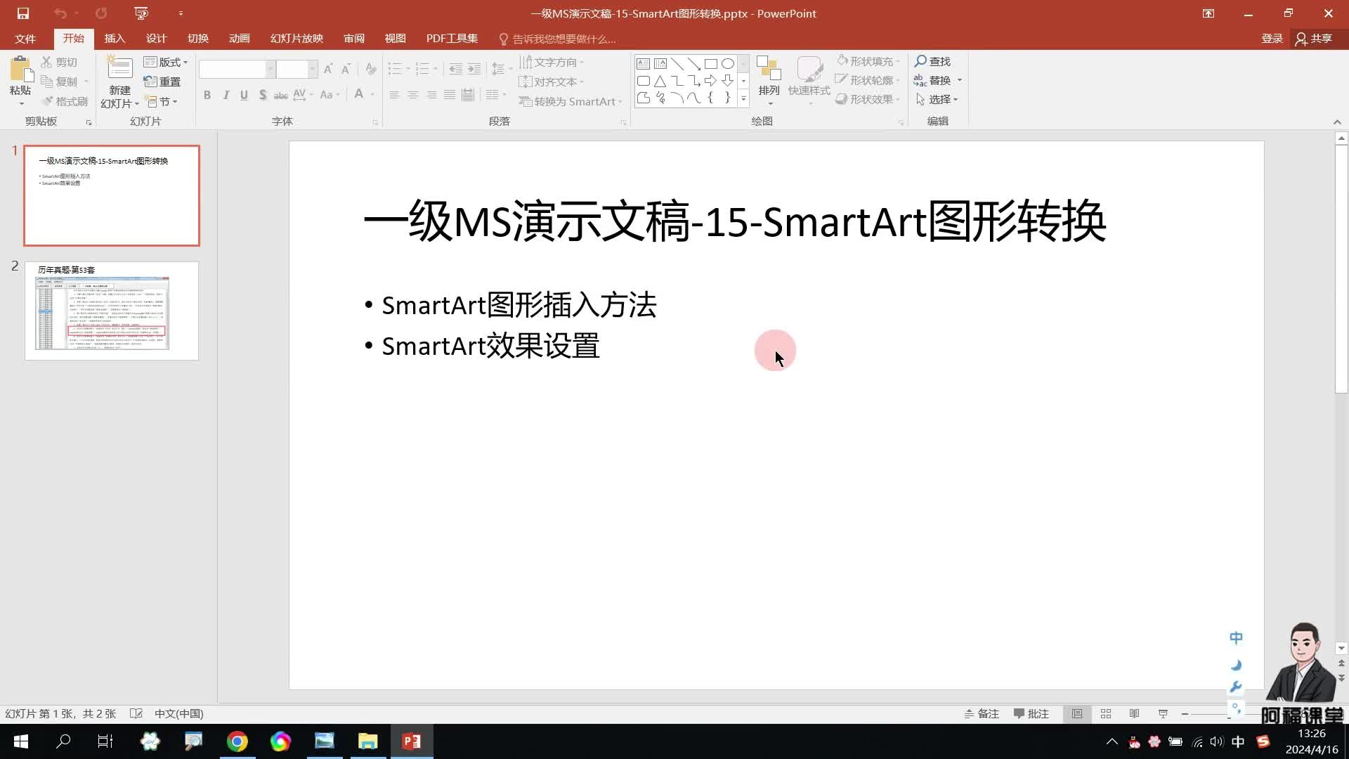Switch to the Transitions tab
The height and width of the screenshot is (759, 1349).
click(x=198, y=39)
